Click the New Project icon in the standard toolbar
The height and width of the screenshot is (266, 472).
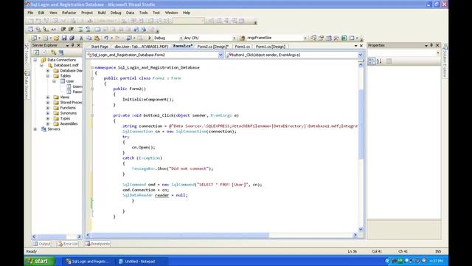(34, 38)
